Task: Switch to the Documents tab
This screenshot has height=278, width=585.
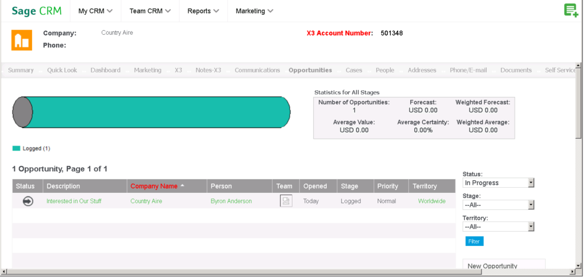Action: pos(516,70)
